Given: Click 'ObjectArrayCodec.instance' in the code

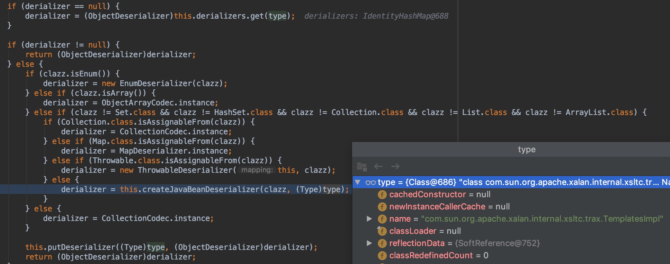Looking at the screenshot, I should click(158, 103).
